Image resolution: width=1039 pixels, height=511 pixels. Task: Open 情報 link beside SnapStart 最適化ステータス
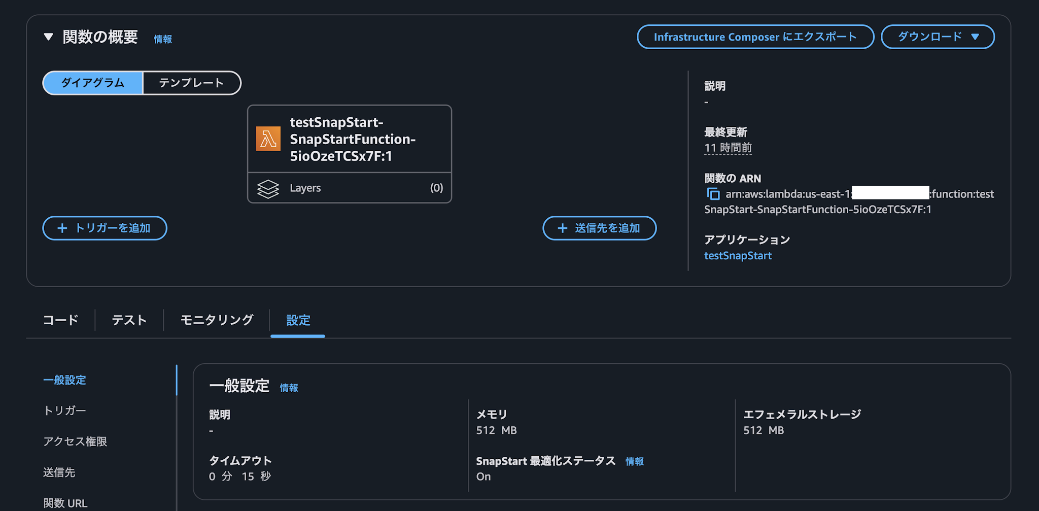coord(635,462)
